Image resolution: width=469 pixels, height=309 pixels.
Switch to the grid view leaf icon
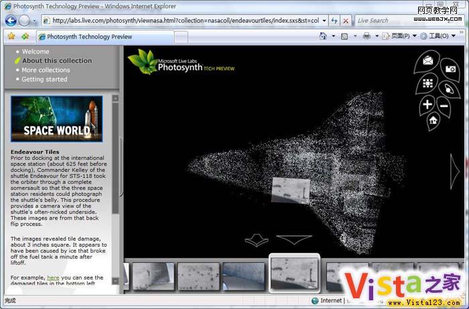427,84
